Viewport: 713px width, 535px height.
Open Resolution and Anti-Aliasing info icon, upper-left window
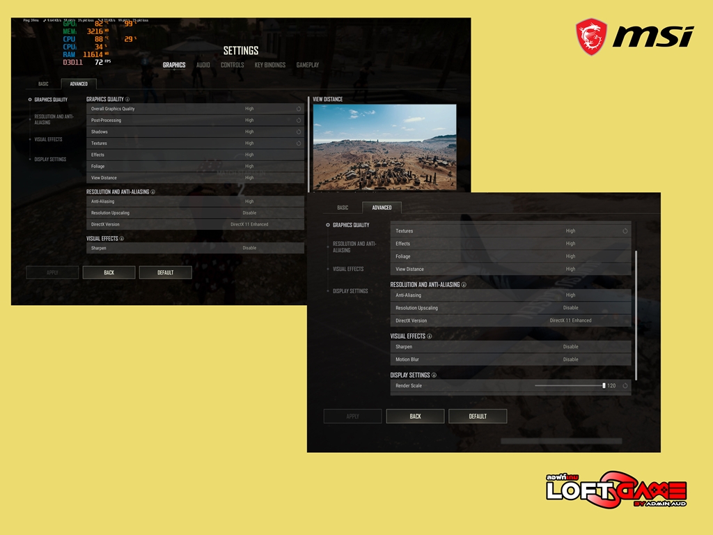pyautogui.click(x=152, y=192)
